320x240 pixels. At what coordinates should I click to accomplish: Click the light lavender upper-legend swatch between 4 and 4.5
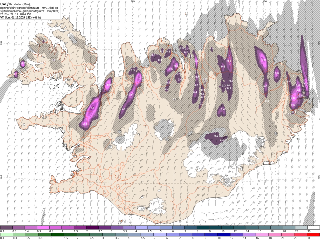click(x=141, y=228)
